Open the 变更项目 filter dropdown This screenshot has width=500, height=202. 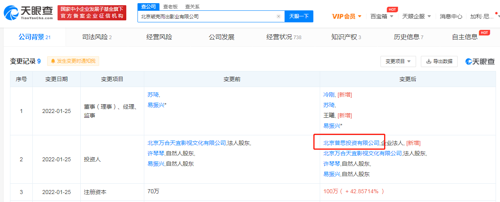(398, 61)
